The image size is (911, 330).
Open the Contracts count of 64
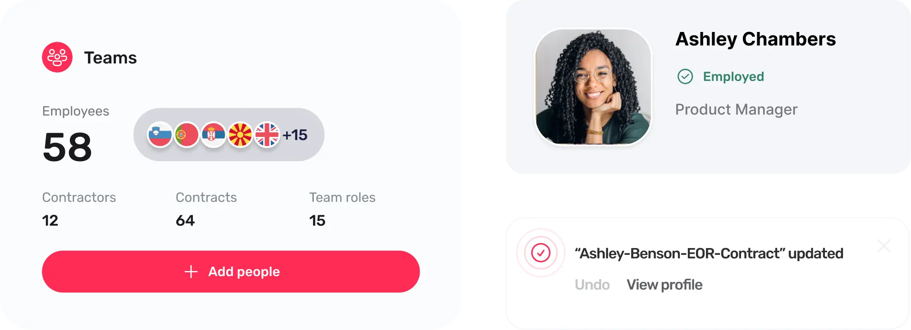[185, 221]
